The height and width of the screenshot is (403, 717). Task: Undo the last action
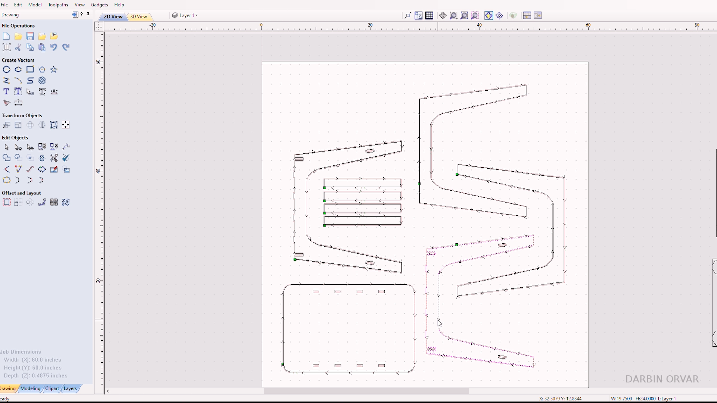pyautogui.click(x=53, y=47)
